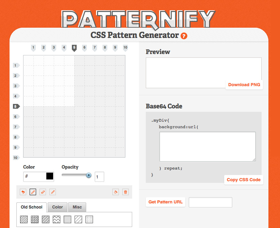Screen dimensions: 280x228
Task: Switch to the Color patterns tab
Action: [x=58, y=207]
